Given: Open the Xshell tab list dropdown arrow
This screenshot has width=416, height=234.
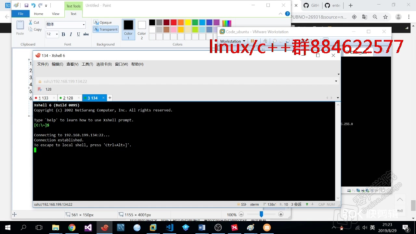Looking at the screenshot, I should point(338,98).
